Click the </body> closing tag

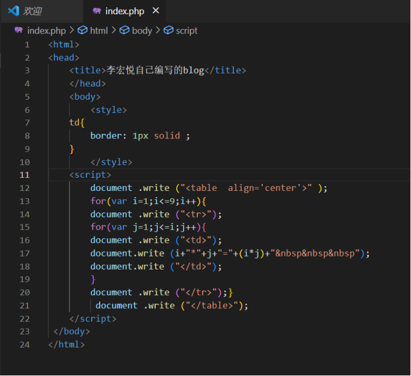pyautogui.click(x=72, y=332)
